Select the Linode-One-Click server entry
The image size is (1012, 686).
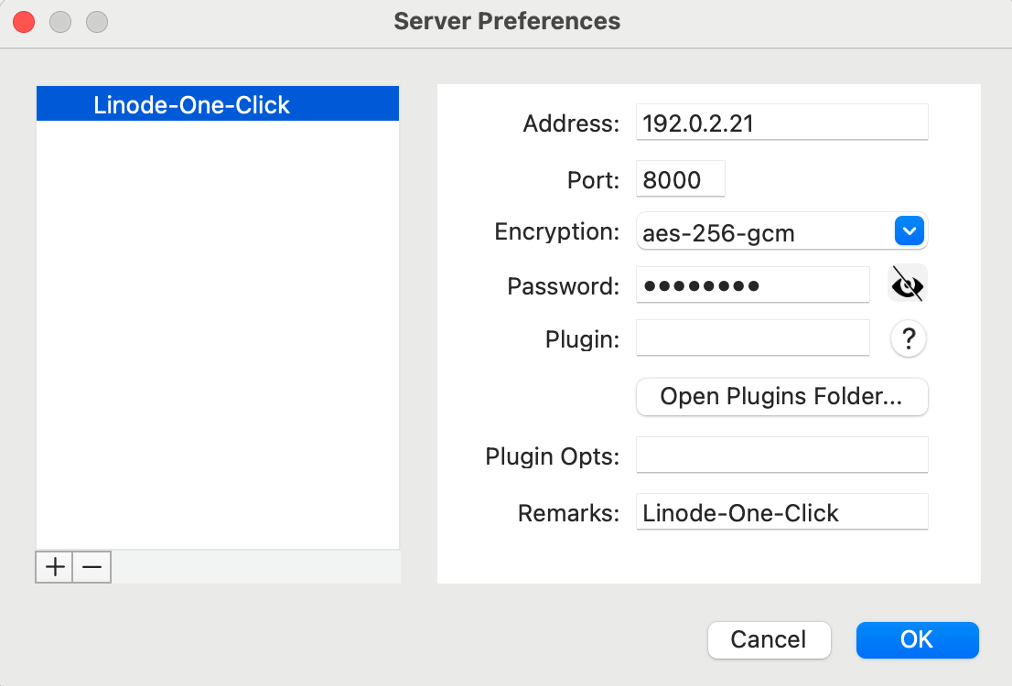tap(217, 103)
